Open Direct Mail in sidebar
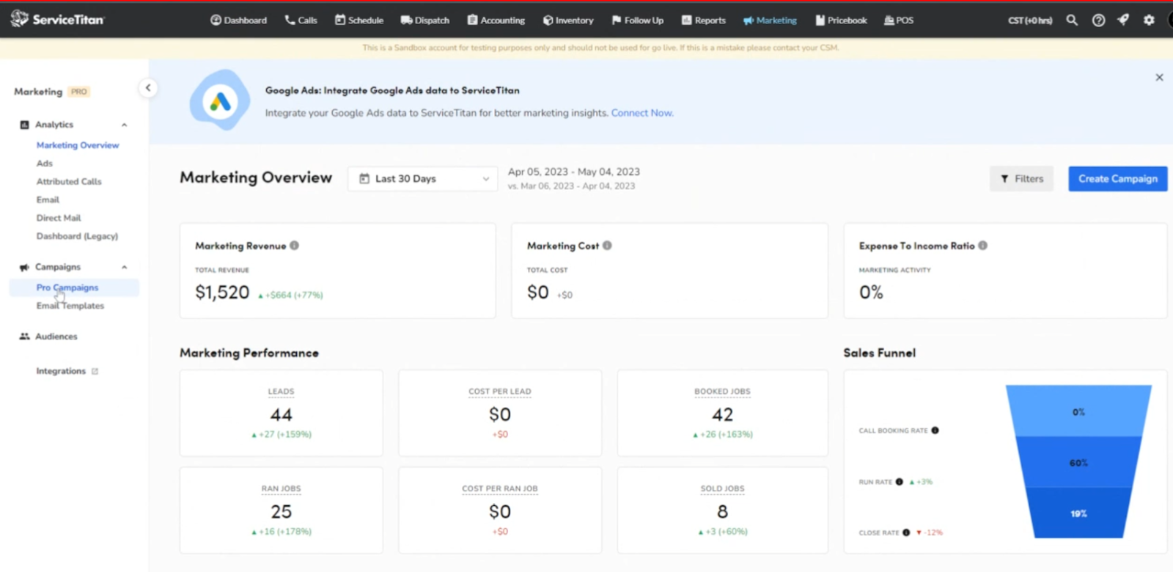The width and height of the screenshot is (1173, 572). (59, 218)
